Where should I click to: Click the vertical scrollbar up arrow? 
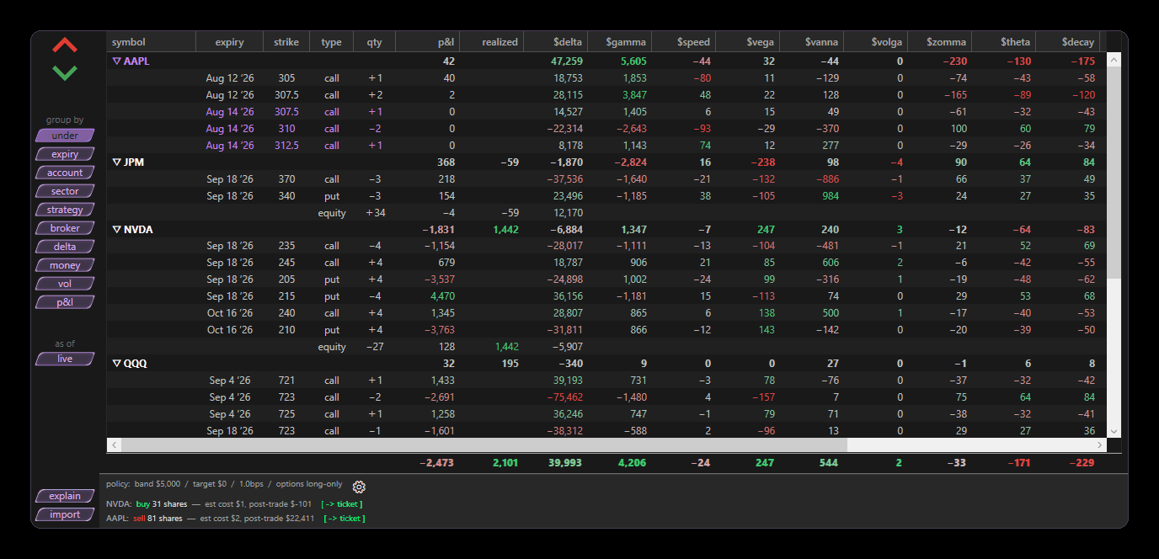1114,60
